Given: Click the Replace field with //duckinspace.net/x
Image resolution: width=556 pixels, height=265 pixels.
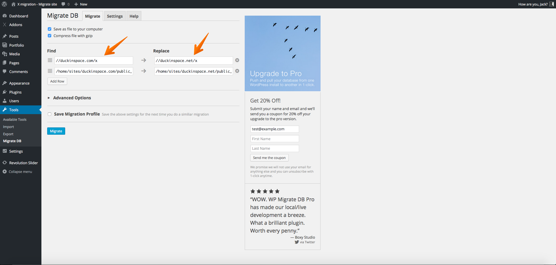Looking at the screenshot, I should (194, 61).
